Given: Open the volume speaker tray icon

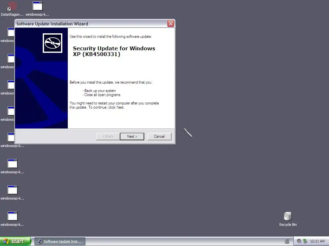Looking at the screenshot, I should [x=299, y=241].
